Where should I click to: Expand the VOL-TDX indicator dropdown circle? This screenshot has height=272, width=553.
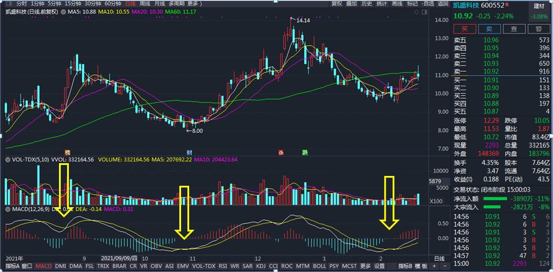pos(8,160)
